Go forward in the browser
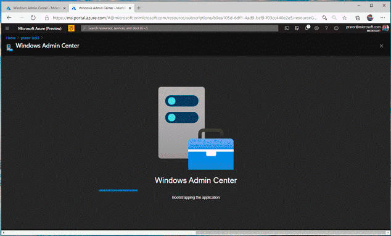391x236 pixels. tap(21, 18)
